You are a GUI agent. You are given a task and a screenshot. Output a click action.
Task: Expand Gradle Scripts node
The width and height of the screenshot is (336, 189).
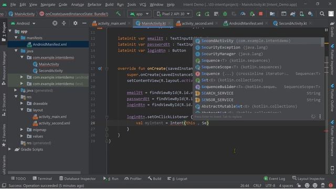click(9, 149)
